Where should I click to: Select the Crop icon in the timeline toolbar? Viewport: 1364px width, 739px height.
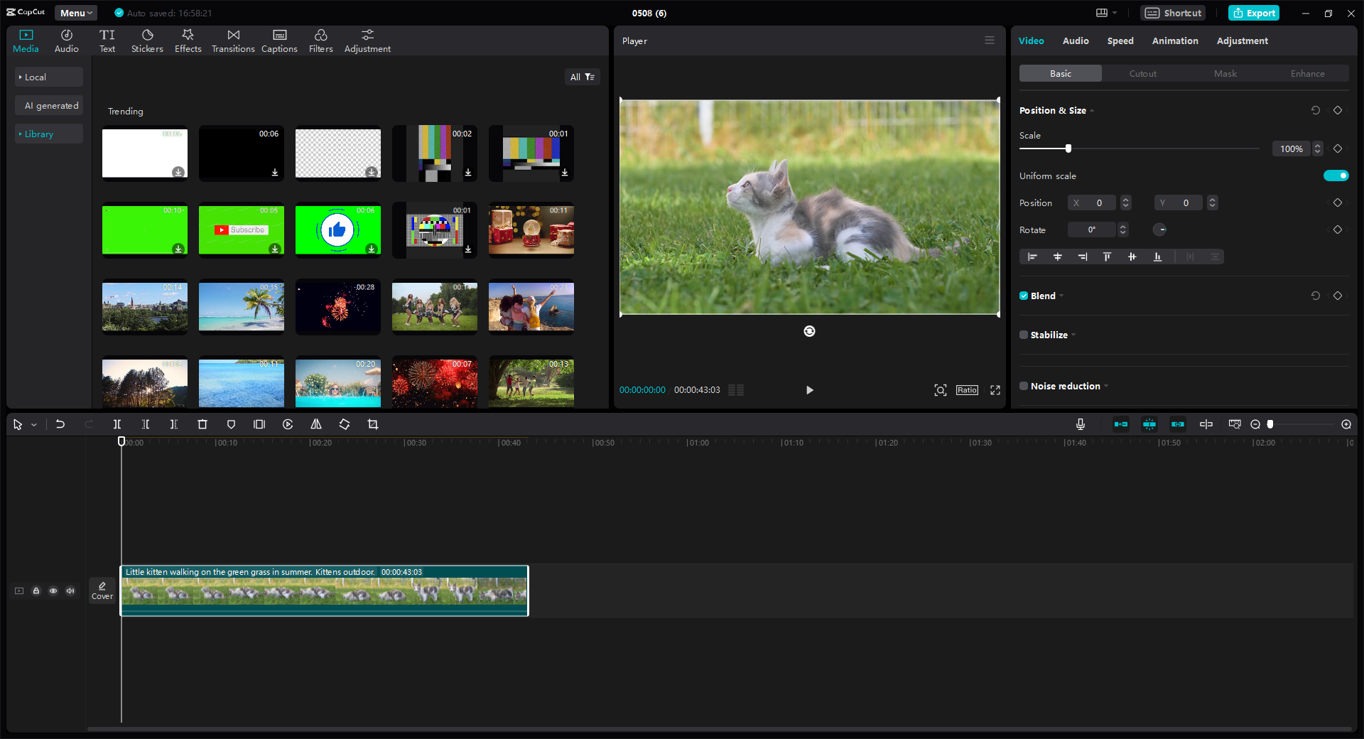click(373, 424)
